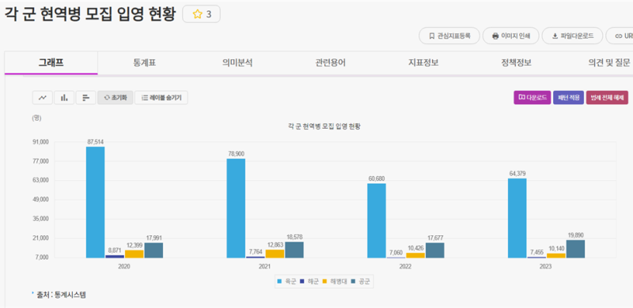Select the horizontal bar chart icon
Image resolution: width=633 pixels, height=308 pixels.
[85, 98]
